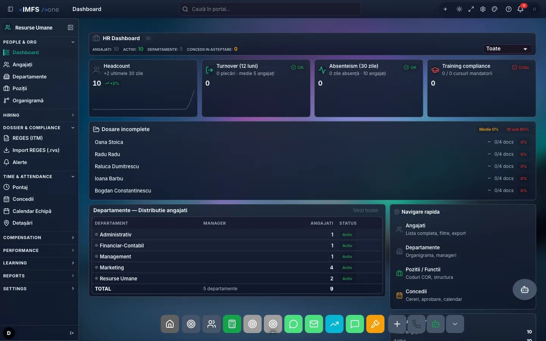Collapse the Resurse Umane sidebar panel
The image size is (546, 341).
pos(71,27)
